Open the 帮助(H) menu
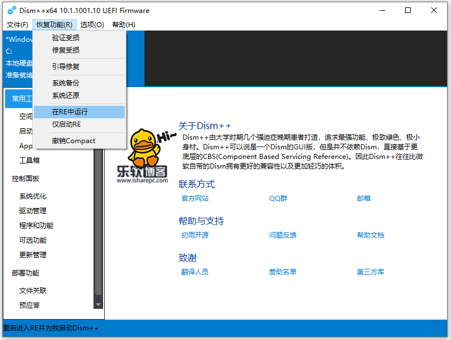 (x=124, y=25)
